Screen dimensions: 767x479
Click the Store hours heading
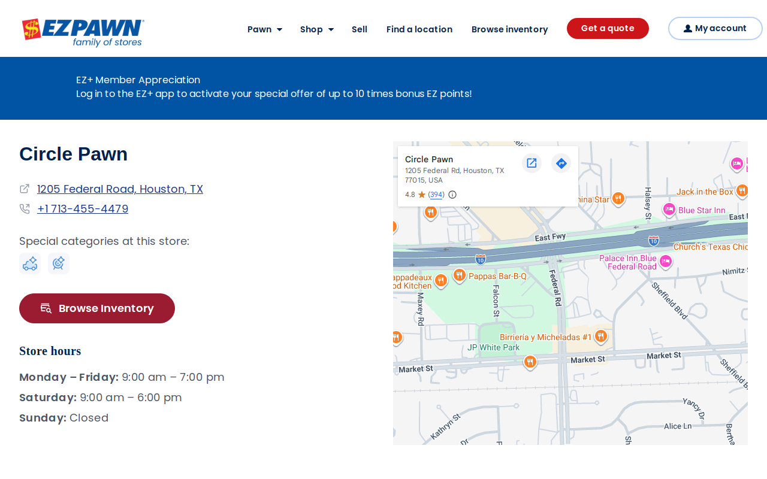pyautogui.click(x=50, y=351)
